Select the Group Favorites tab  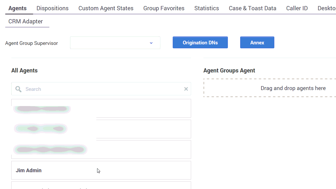[164, 8]
